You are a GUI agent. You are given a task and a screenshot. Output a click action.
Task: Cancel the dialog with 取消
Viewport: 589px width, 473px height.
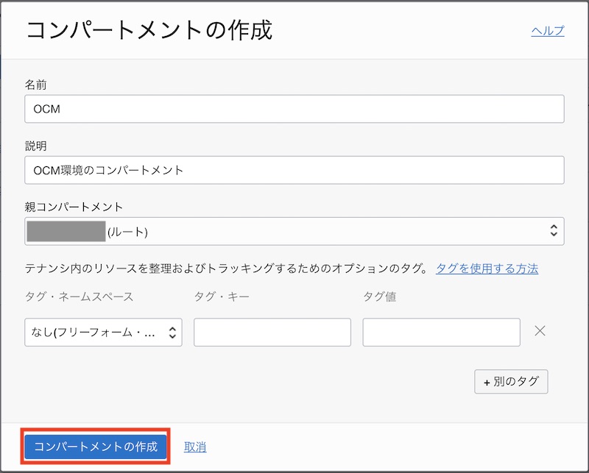196,447
